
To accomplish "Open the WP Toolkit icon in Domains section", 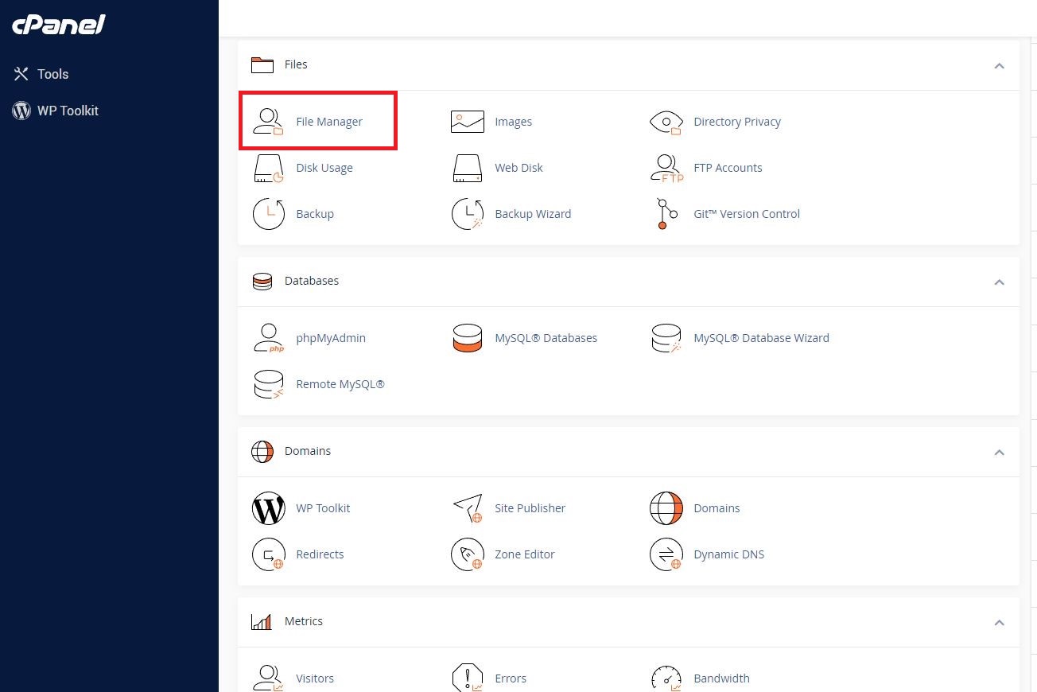I will pyautogui.click(x=268, y=508).
